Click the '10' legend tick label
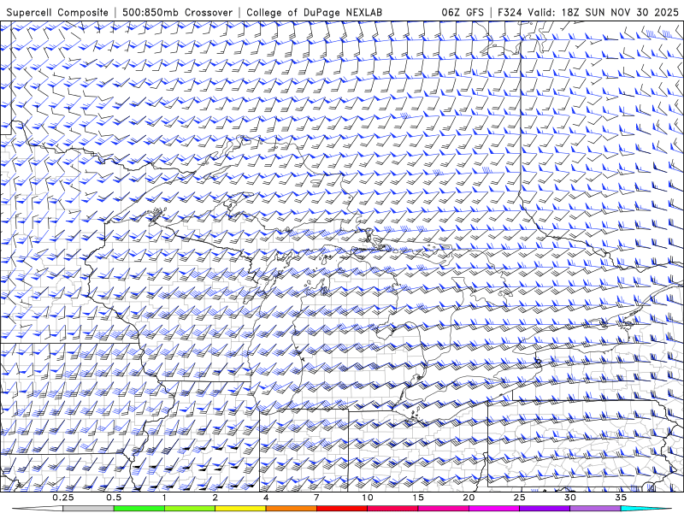Image resolution: width=684 pixels, height=513 pixels. pos(368,498)
